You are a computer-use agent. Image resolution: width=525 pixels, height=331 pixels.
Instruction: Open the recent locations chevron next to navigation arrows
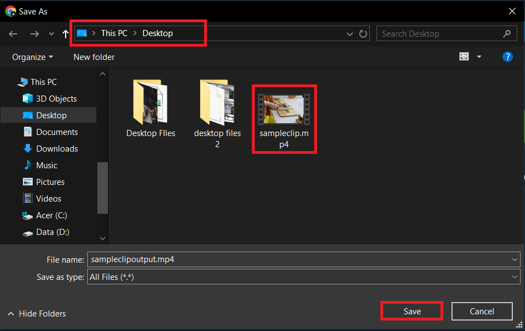point(51,33)
